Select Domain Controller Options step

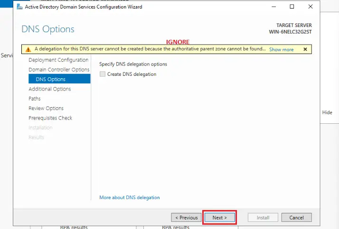tap(59, 70)
